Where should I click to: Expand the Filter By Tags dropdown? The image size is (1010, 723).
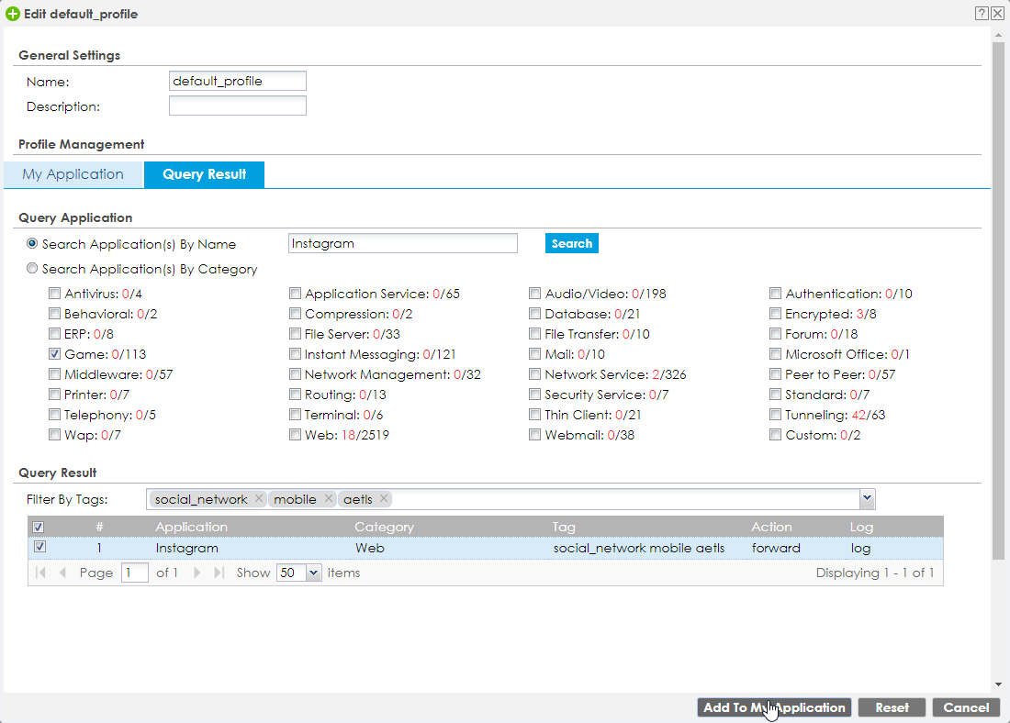coord(867,498)
